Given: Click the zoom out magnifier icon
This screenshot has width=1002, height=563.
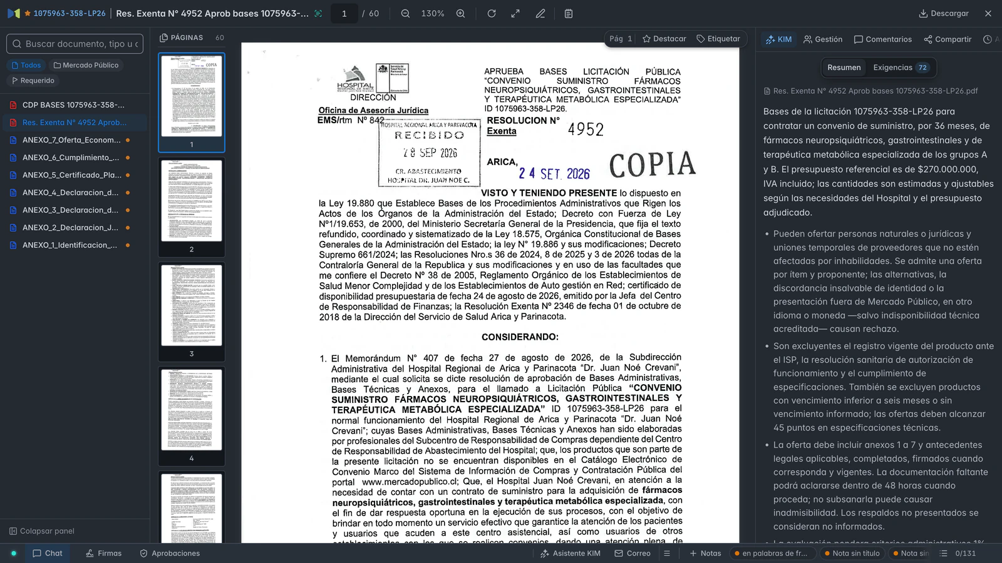Looking at the screenshot, I should 405,13.
